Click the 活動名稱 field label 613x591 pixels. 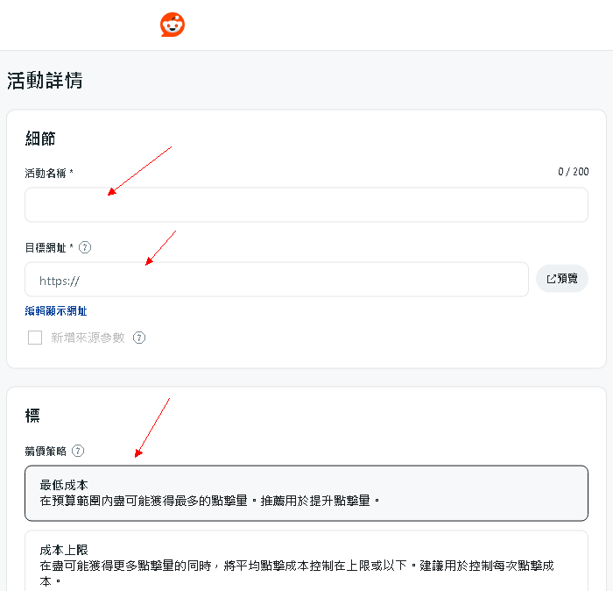47,173
